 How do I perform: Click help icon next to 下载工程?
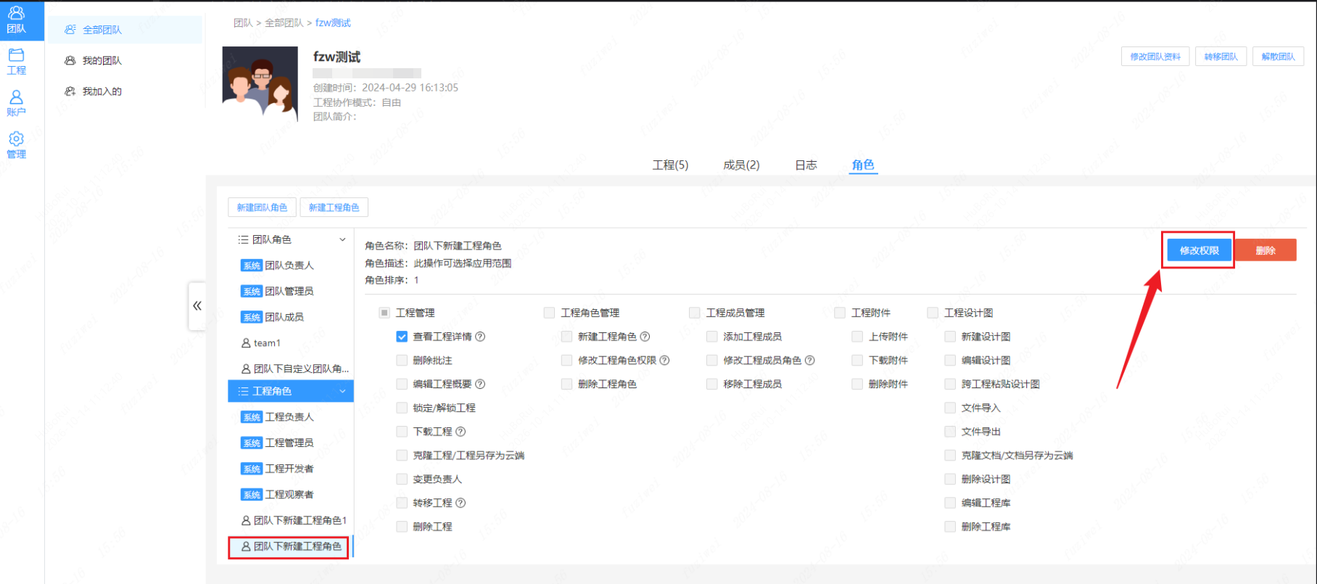(461, 432)
